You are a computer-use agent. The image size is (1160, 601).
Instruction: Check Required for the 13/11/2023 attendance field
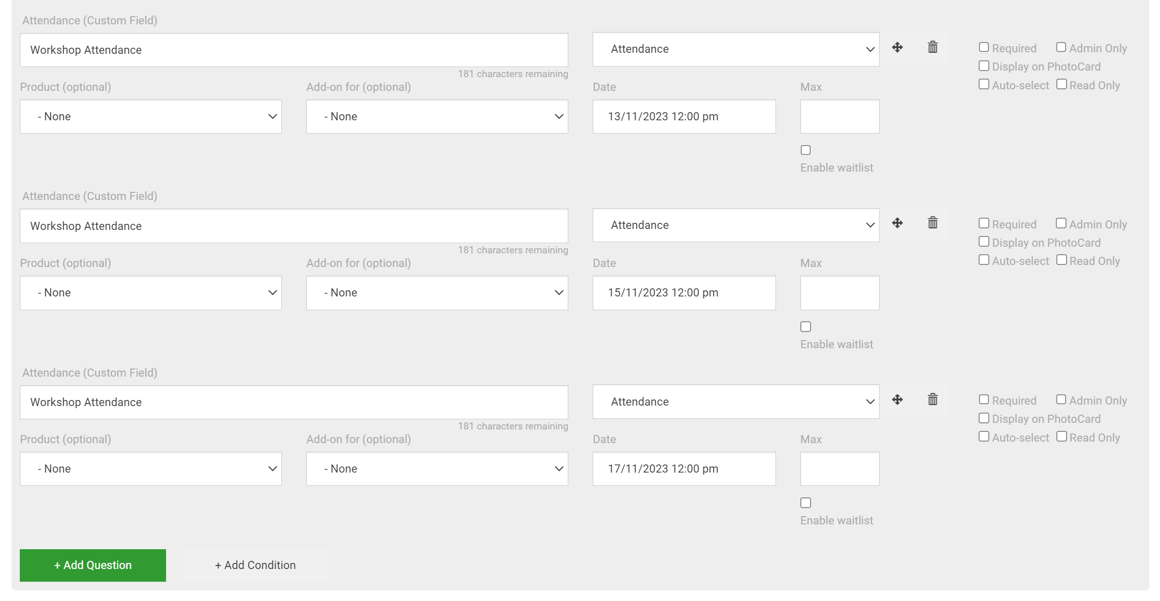(984, 47)
